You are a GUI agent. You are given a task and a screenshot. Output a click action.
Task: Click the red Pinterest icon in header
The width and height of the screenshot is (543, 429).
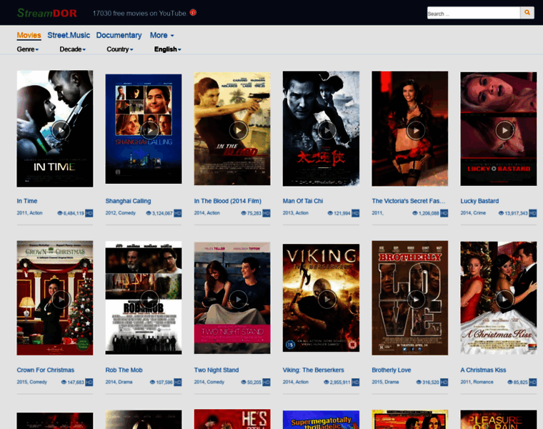(x=193, y=12)
